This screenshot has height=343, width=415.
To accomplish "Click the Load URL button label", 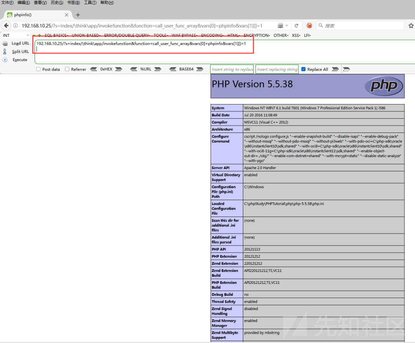I will click(x=20, y=43).
